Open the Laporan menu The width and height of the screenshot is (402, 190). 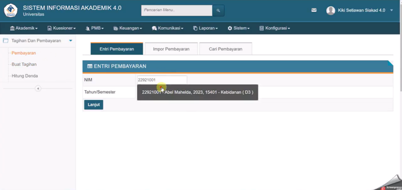coord(205,28)
